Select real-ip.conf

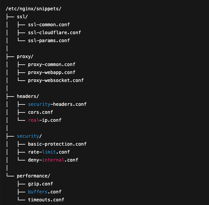click(45, 120)
